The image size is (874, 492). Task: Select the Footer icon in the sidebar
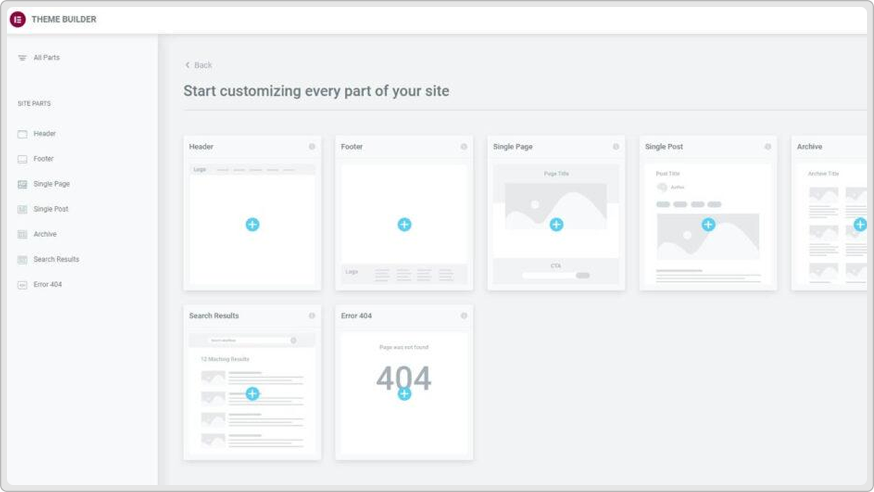[x=21, y=159]
